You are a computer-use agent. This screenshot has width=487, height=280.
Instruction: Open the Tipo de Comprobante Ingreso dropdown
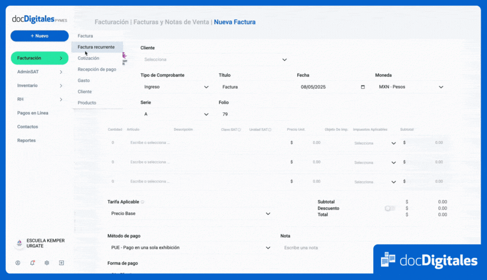click(176, 87)
